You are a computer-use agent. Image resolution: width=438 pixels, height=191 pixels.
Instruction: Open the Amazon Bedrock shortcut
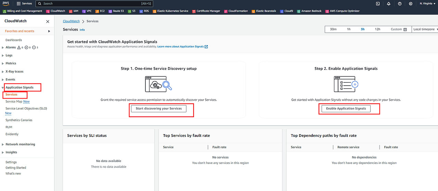pyautogui.click(x=309, y=11)
